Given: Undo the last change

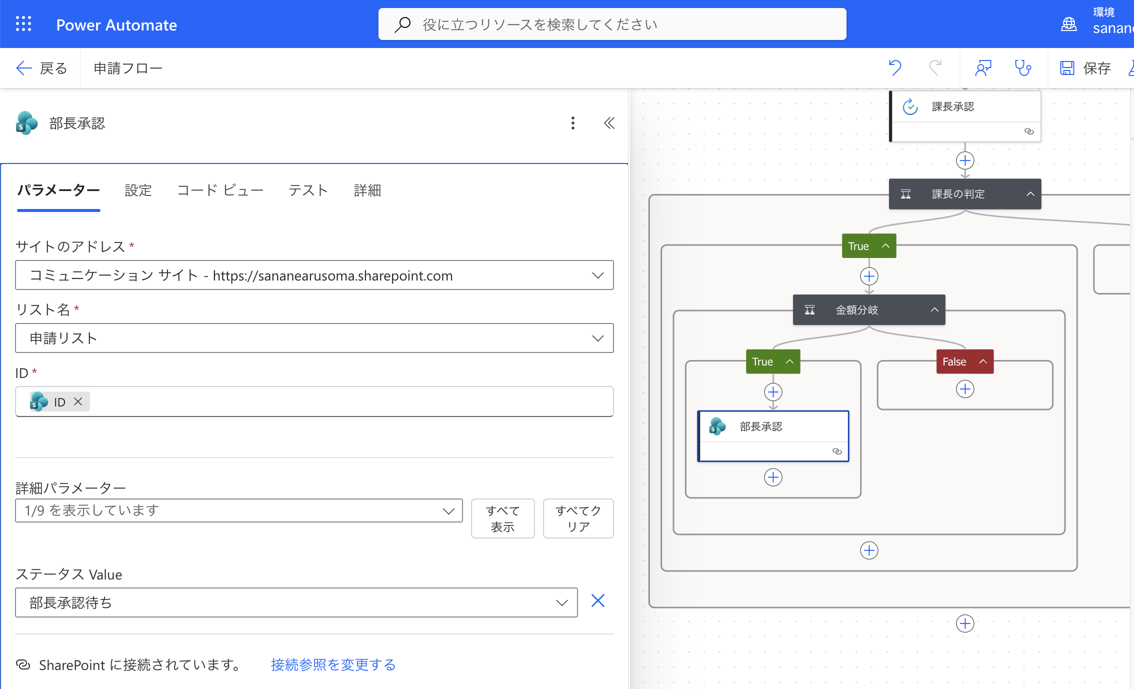Looking at the screenshot, I should click(x=895, y=67).
